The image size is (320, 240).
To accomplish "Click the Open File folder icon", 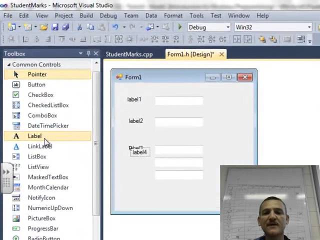I will coord(43,27).
